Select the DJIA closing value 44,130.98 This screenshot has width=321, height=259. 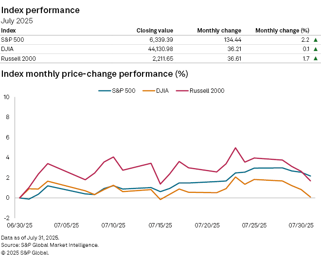[156, 49]
